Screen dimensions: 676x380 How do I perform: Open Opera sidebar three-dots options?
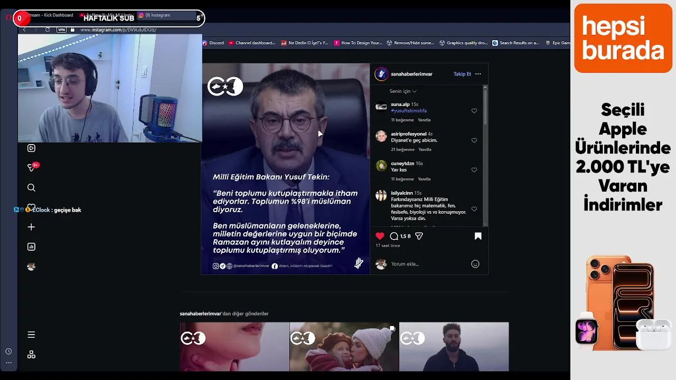point(8,362)
